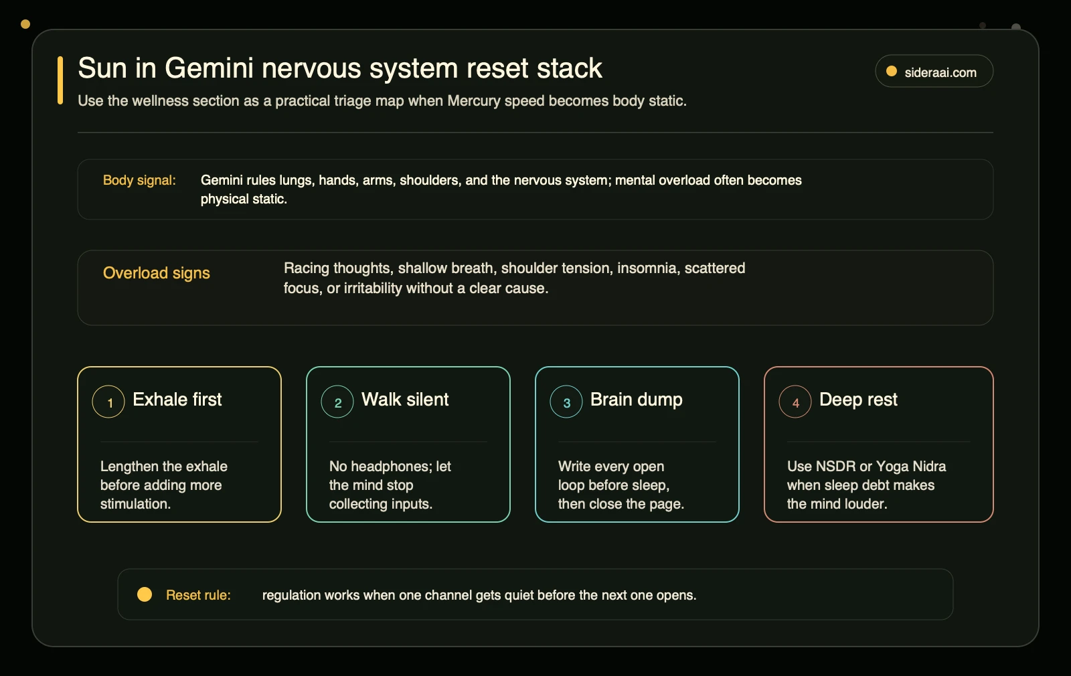1071x676 pixels.
Task: Click the yellow dot in sideraai.com badge
Action: pos(892,72)
